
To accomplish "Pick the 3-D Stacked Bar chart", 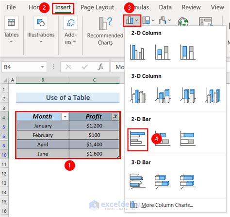I will [x=163, y=181].
